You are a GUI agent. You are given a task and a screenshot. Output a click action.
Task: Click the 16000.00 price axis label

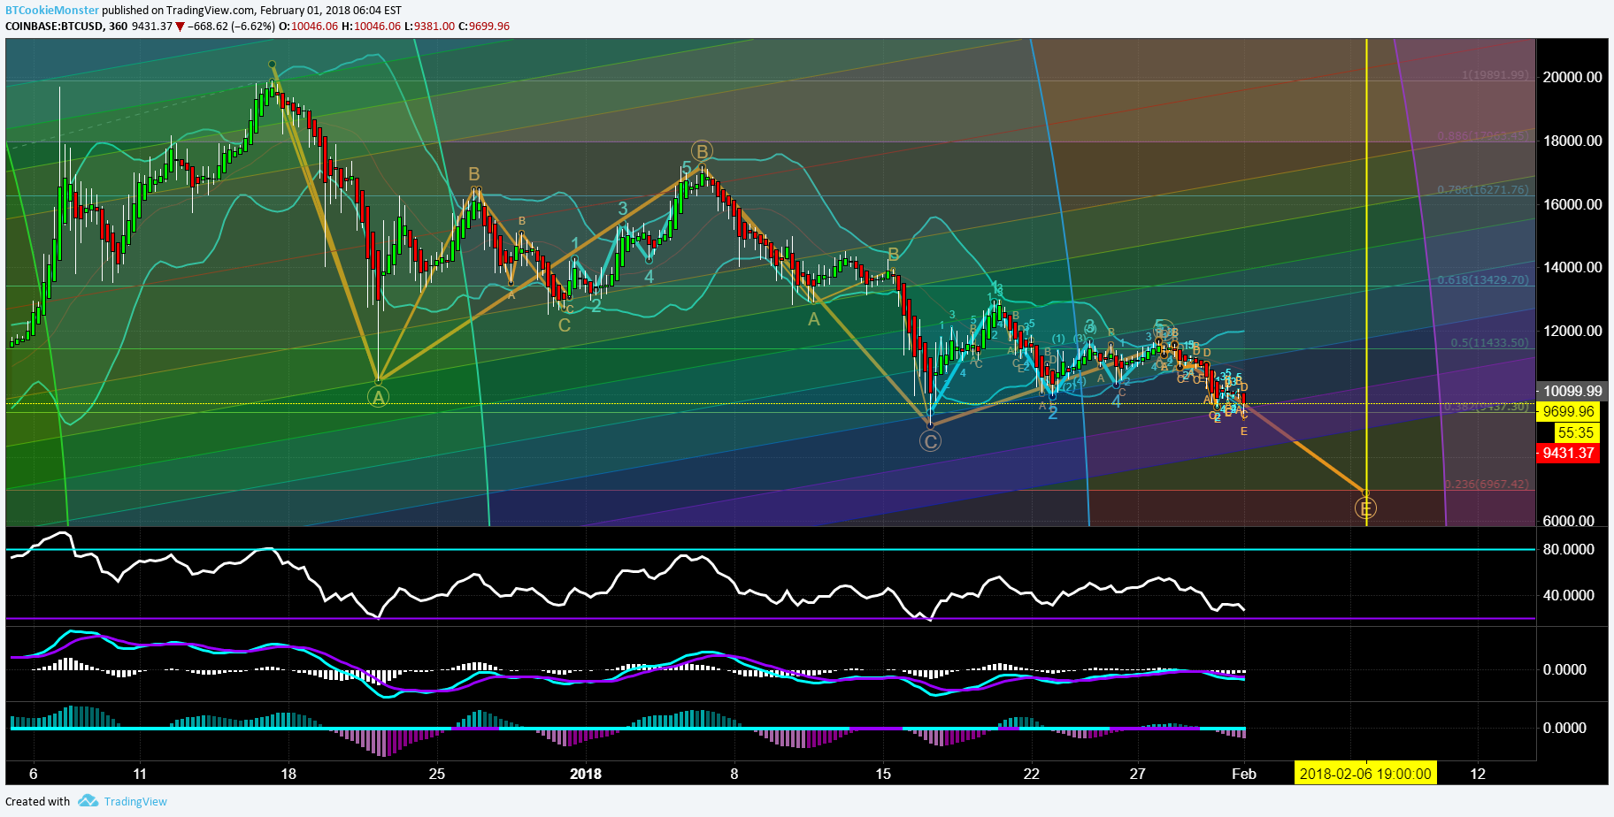tap(1572, 204)
